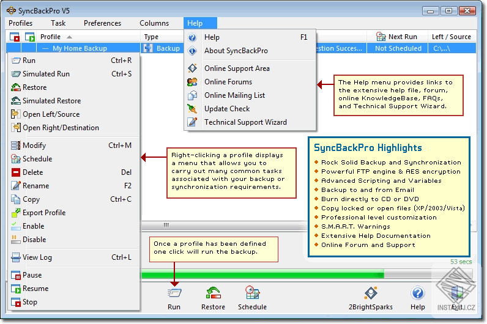Click the stop-all red square column header icon
Image resolution: width=487 pixels, height=324 pixels.
click(x=14, y=37)
